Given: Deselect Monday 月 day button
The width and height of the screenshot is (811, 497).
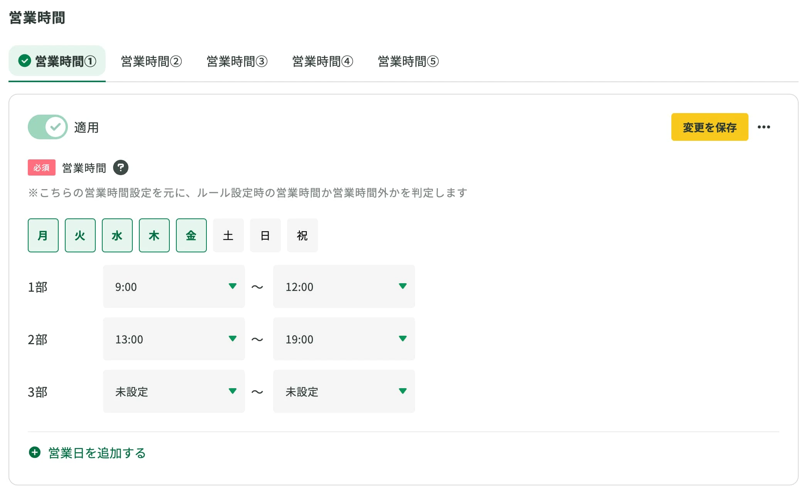Looking at the screenshot, I should [43, 235].
